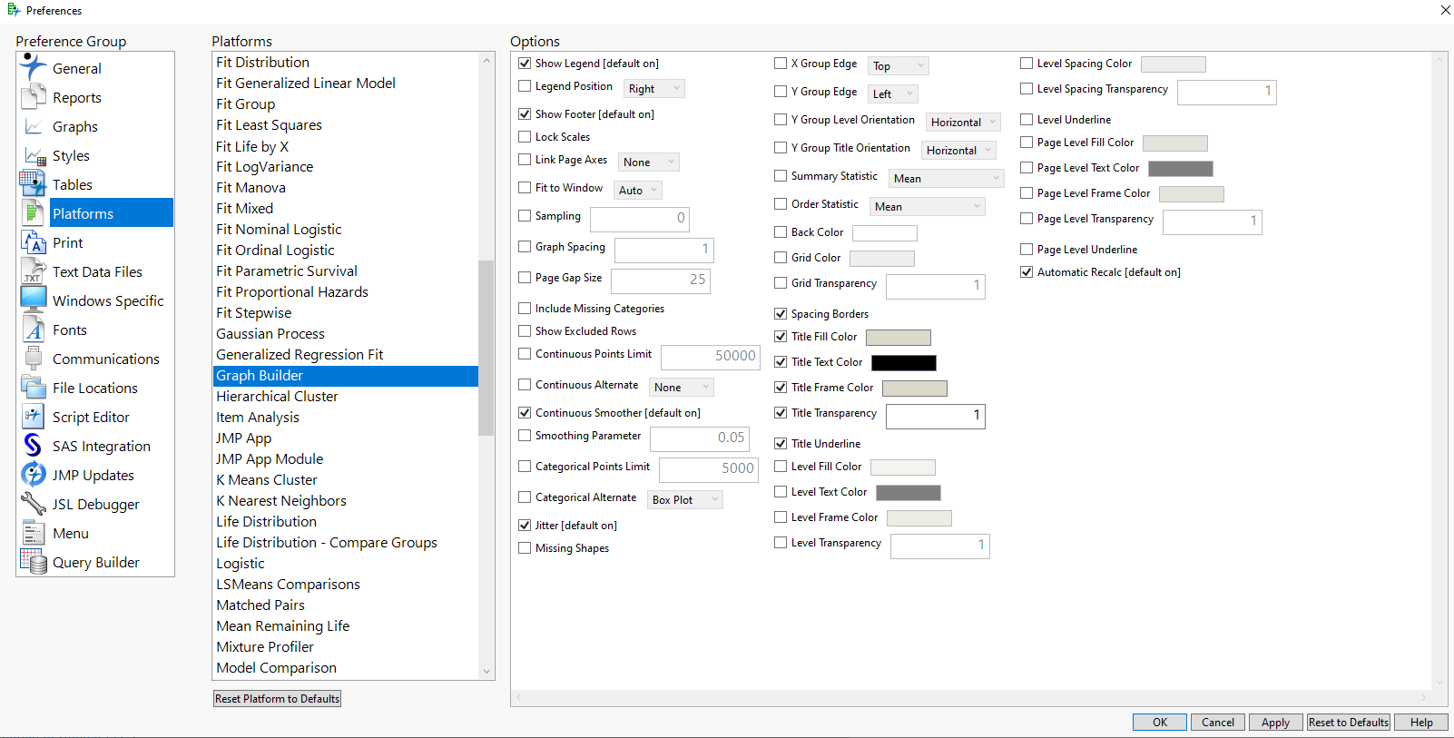Click the Level Text Color swatch
Screen dimensions: 1454x738
coord(908,493)
